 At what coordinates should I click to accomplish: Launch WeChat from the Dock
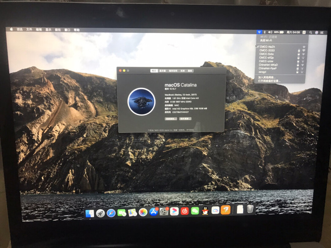point(195,211)
